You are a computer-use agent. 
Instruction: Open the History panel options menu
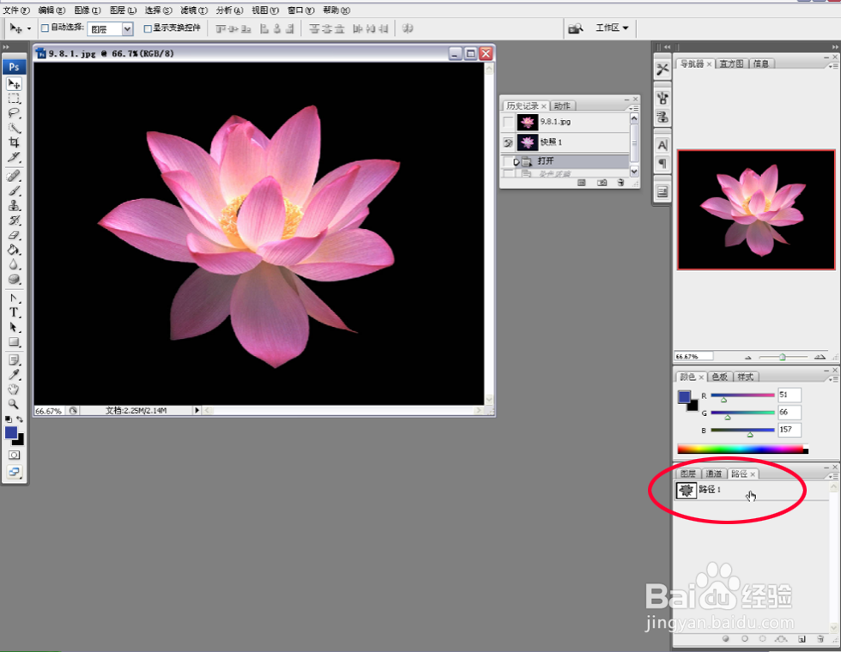click(633, 108)
